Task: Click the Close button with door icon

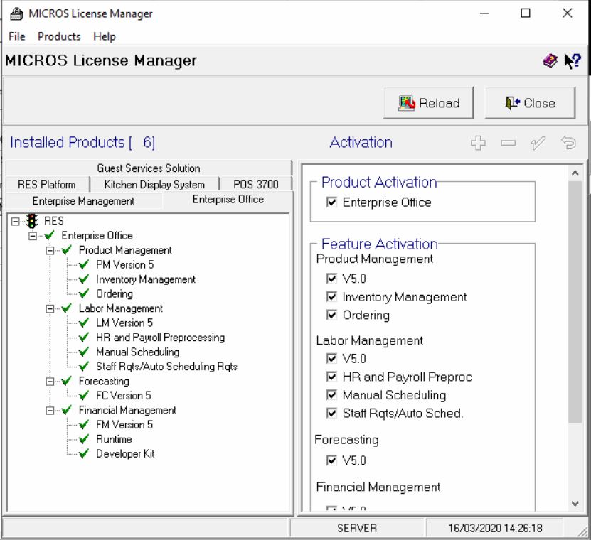Action: tap(530, 103)
